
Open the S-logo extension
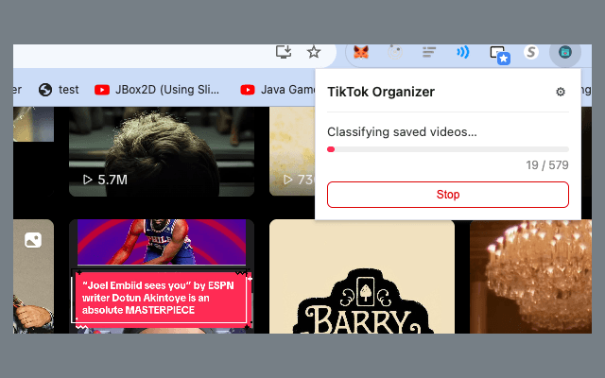531,52
